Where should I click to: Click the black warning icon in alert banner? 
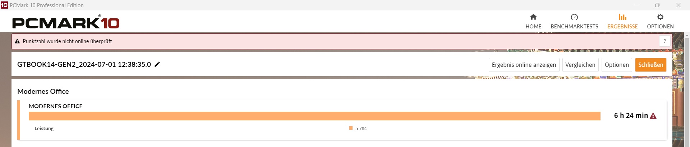coord(17,41)
